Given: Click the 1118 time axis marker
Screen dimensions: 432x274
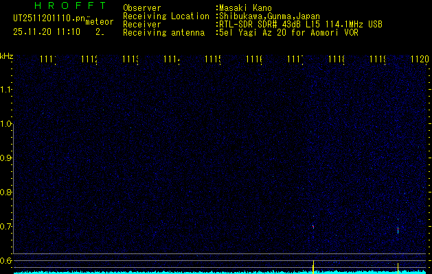Looking at the screenshot, I should pos(337,59).
